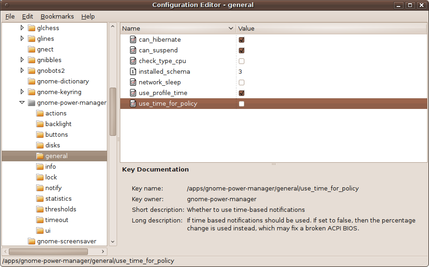Enable the check_type_cpu checkbox

click(x=242, y=61)
